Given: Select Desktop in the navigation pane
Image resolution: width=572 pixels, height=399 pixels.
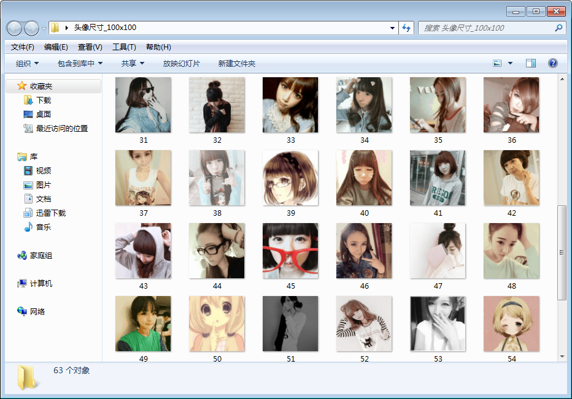Looking at the screenshot, I should [43, 114].
